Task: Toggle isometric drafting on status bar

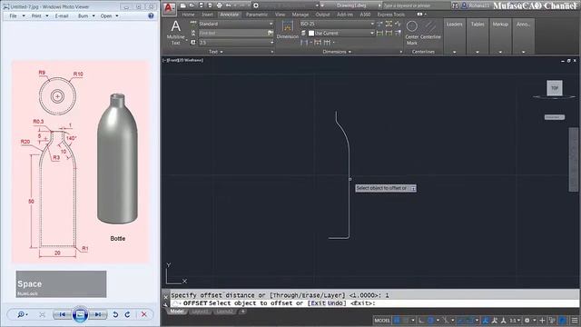Action: click(x=446, y=320)
